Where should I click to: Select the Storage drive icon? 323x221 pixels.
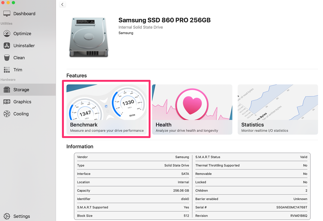click(x=7, y=90)
